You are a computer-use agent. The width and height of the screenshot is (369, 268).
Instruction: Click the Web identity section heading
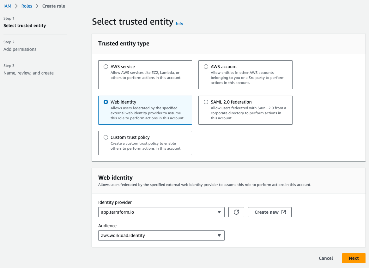tap(115, 177)
